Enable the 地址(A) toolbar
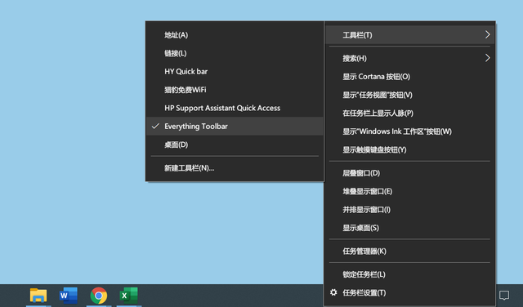 235,35
